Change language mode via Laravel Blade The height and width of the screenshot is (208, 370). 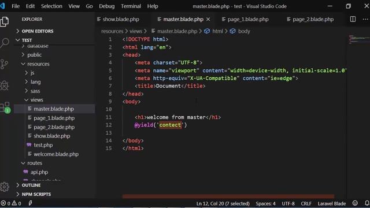[331, 203]
